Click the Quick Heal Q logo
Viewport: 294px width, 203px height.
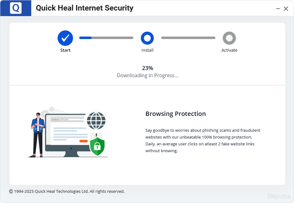[x=15, y=8]
